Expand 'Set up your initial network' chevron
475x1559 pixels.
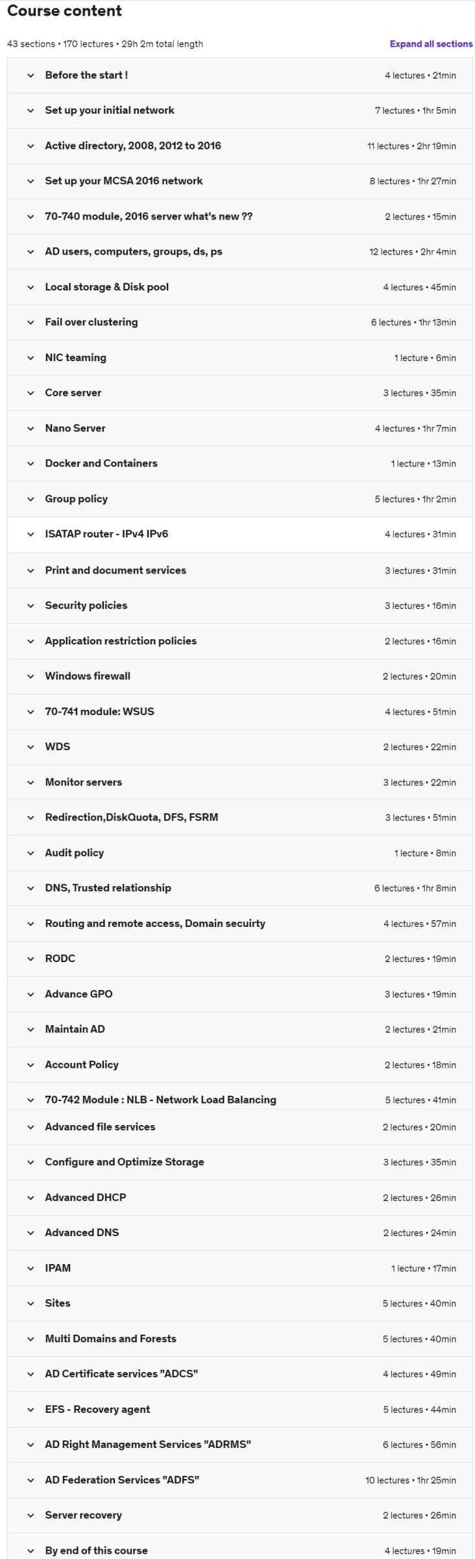pyautogui.click(x=30, y=110)
